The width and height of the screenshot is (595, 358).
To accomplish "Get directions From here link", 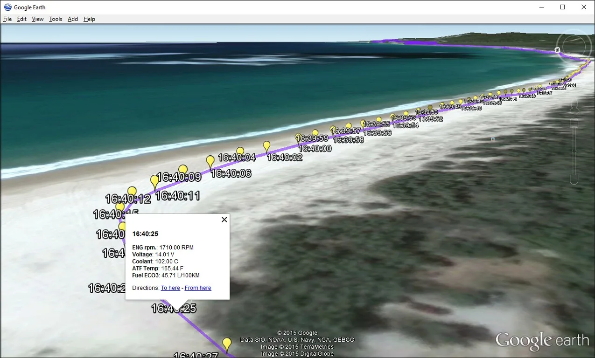I will (198, 288).
